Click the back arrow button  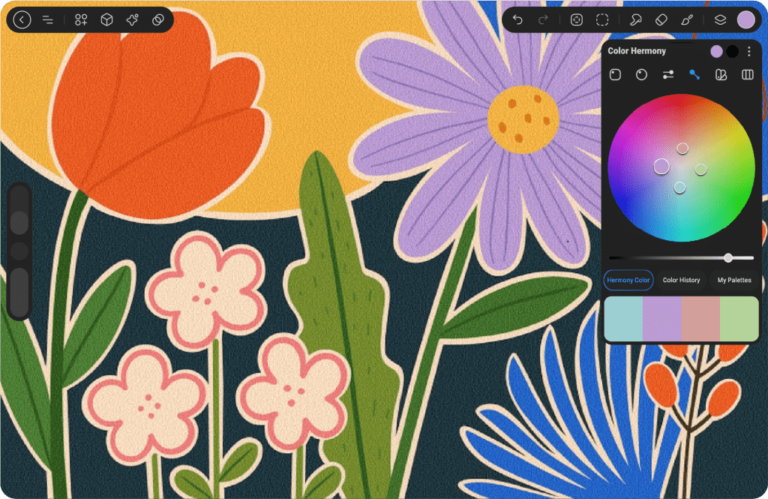(22, 20)
